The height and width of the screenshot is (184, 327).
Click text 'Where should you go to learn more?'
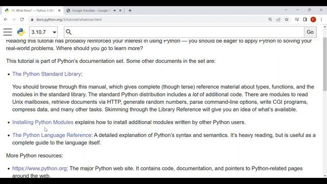click(x=100, y=48)
